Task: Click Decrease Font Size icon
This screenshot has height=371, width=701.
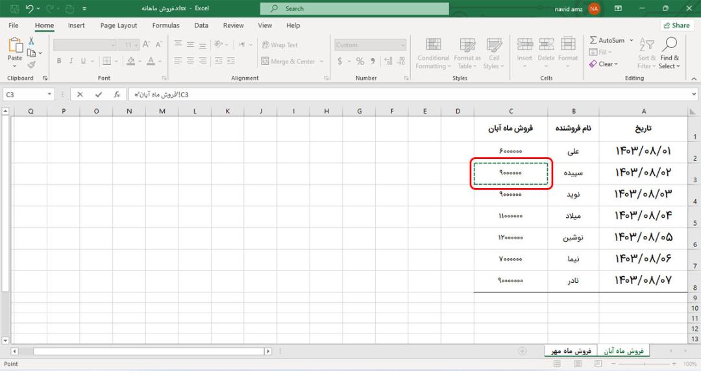Action: (159, 45)
